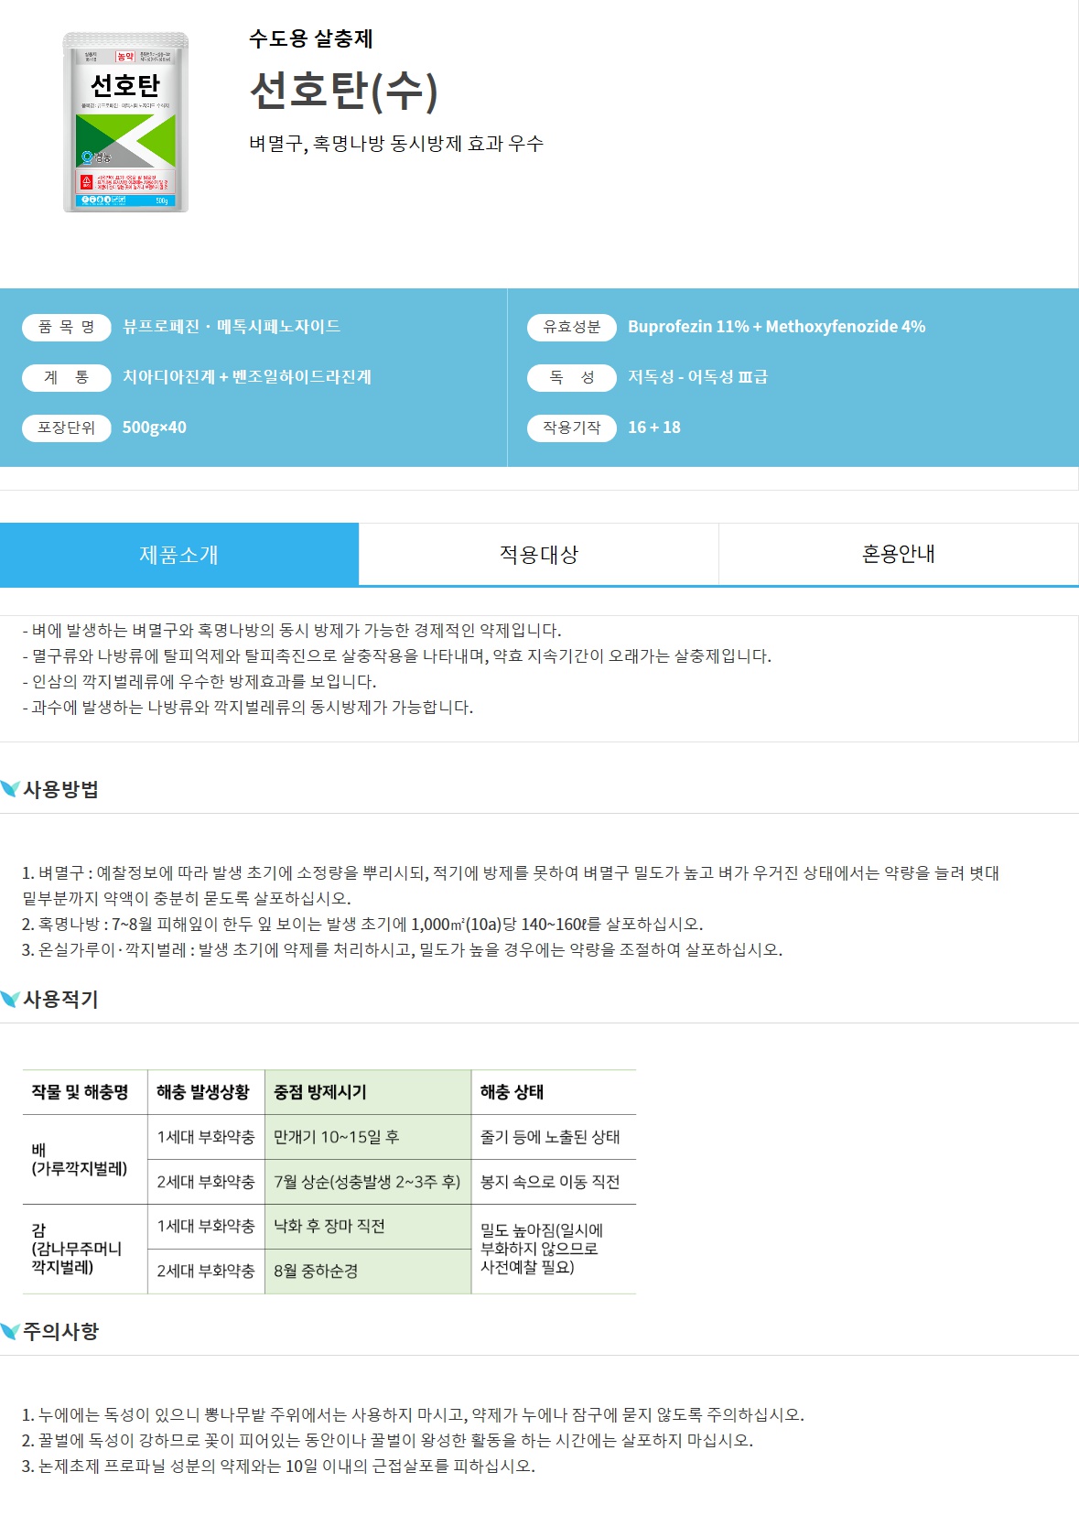1079x1537 pixels.
Task: Click the 유효성분 label pill
Action: (572, 327)
